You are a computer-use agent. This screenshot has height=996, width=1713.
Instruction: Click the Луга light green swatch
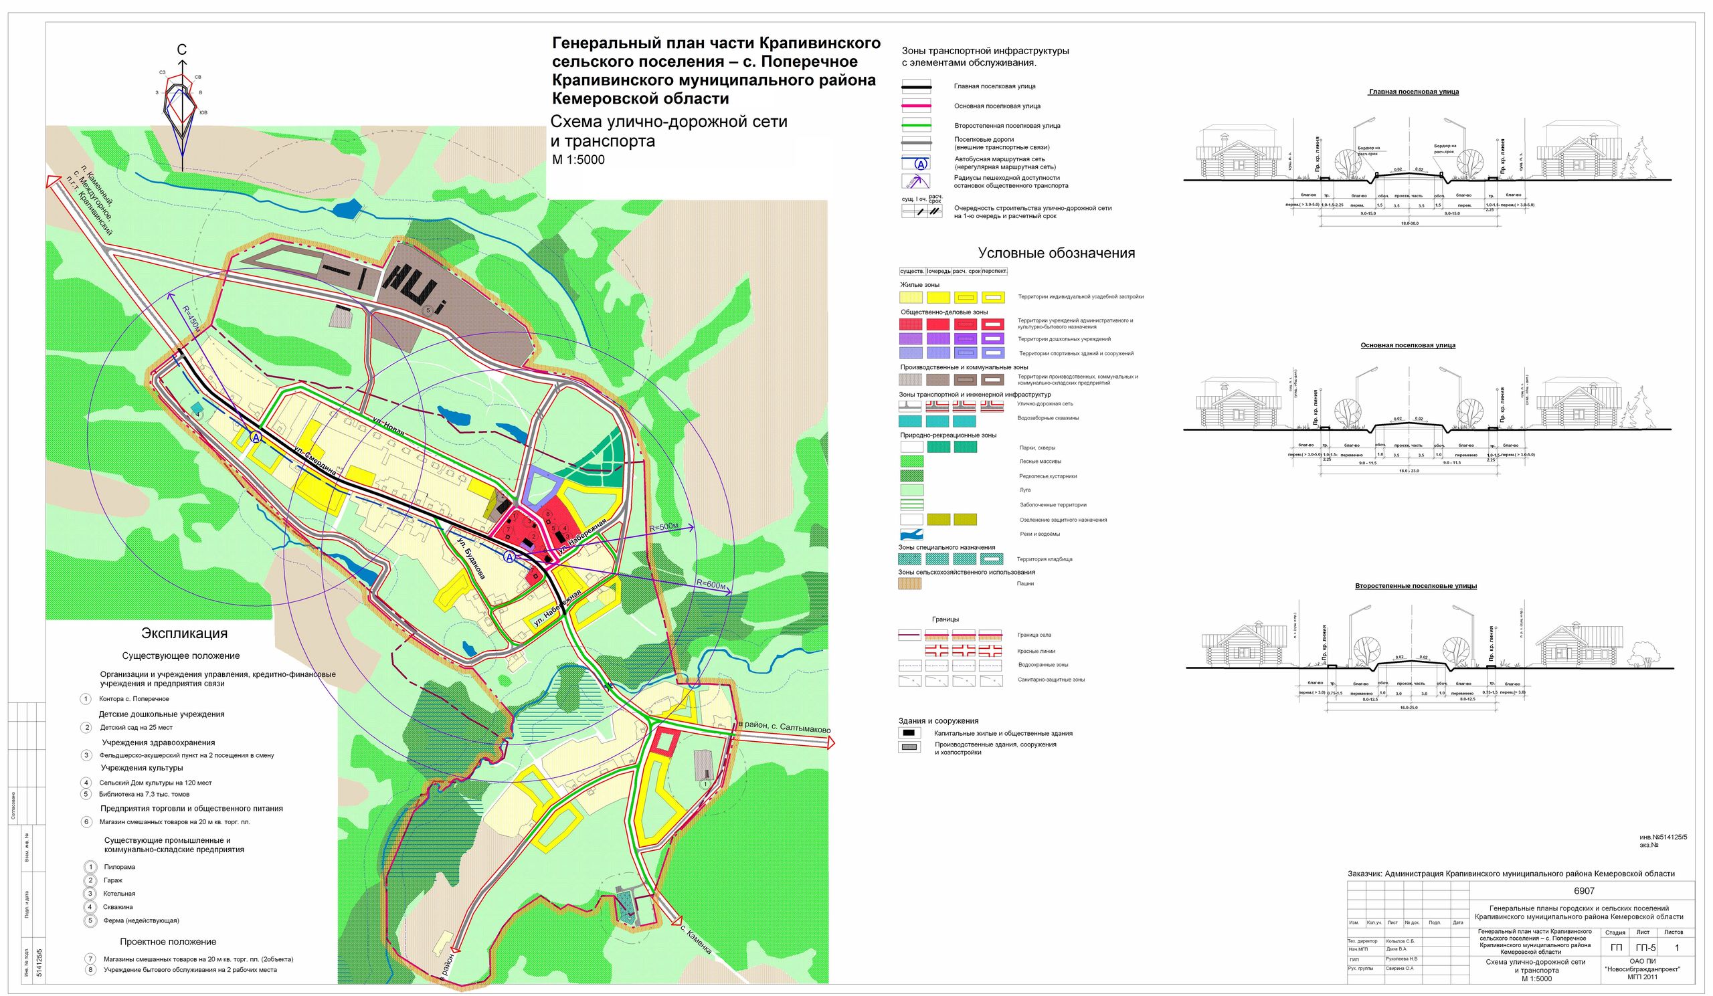911,490
